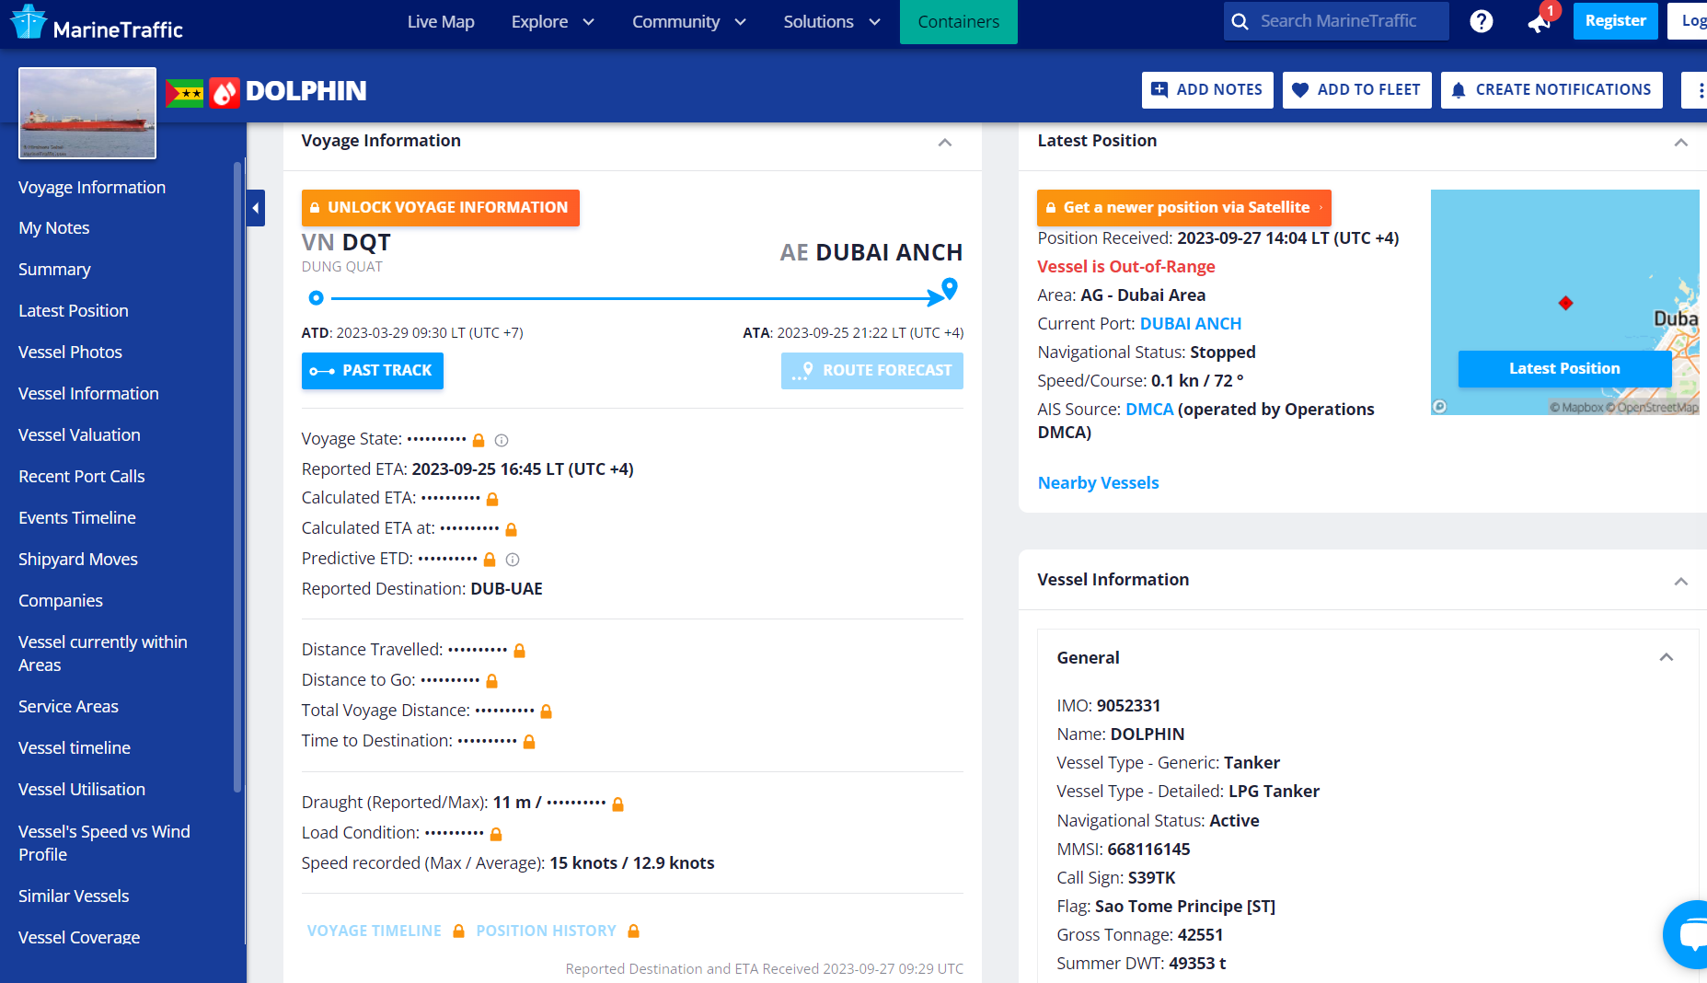Open the help question mark icon

[x=1482, y=21]
